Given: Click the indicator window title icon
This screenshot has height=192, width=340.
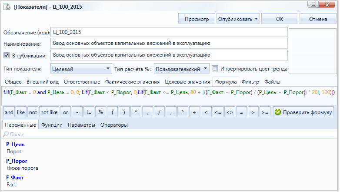Looking at the screenshot, I should tap(7, 7).
